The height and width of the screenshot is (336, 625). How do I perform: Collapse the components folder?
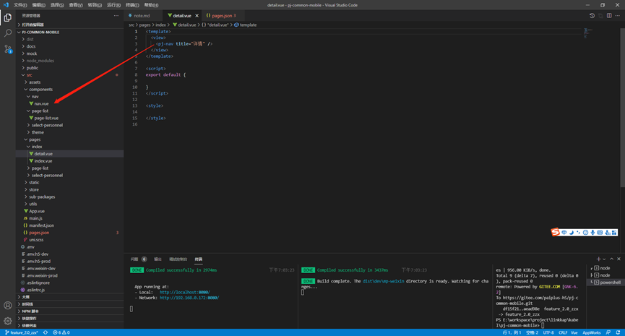pyautogui.click(x=40, y=90)
